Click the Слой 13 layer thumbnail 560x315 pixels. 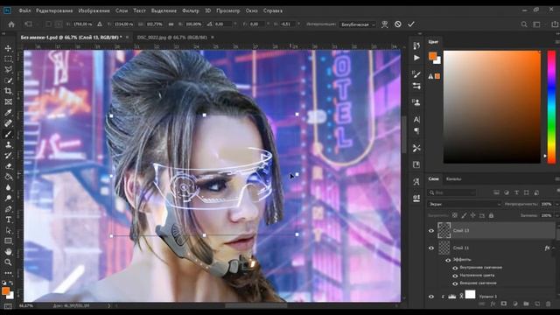(444, 230)
